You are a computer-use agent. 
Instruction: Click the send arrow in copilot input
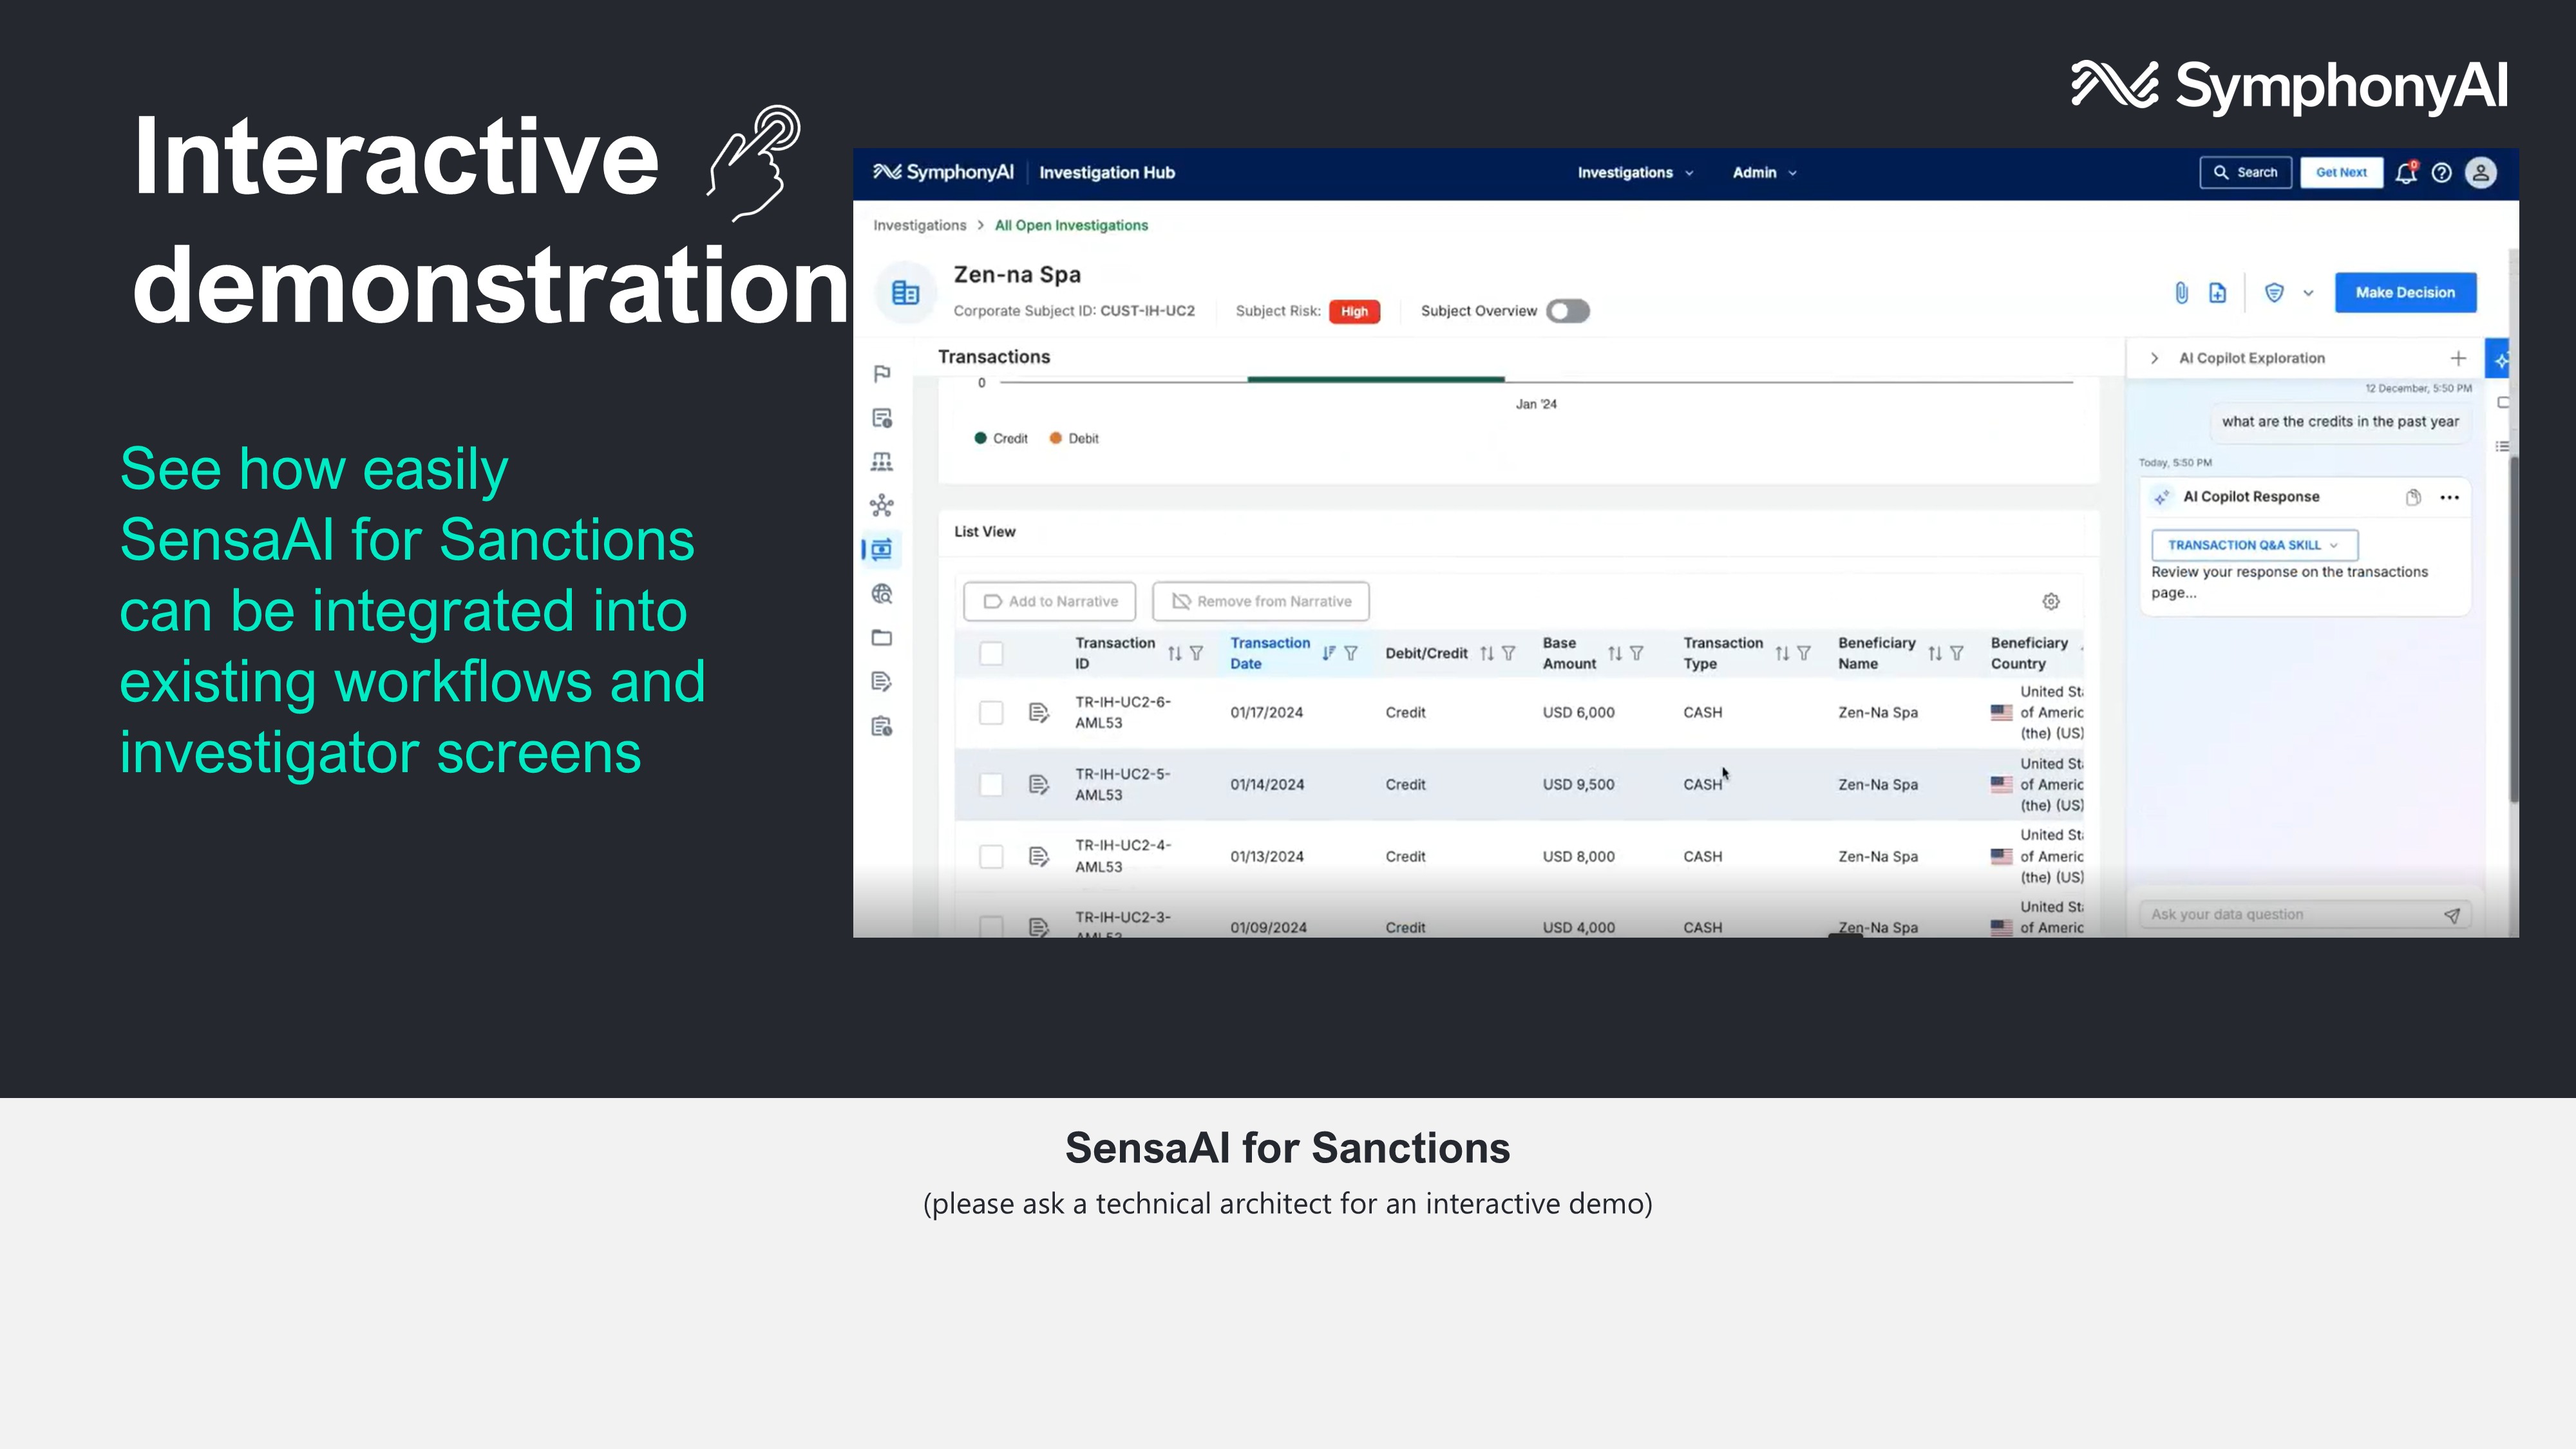2452,915
